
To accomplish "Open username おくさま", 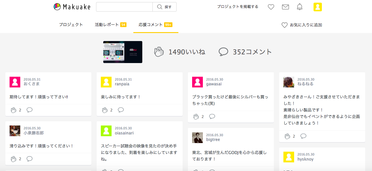I will click(32, 84).
